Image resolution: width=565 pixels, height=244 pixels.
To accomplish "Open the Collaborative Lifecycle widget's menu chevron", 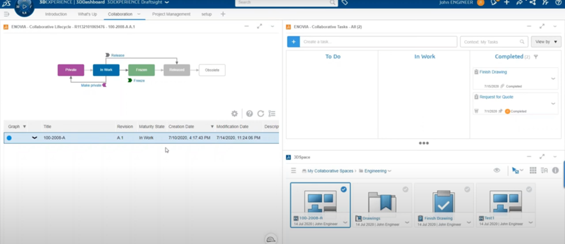I will click(273, 26).
